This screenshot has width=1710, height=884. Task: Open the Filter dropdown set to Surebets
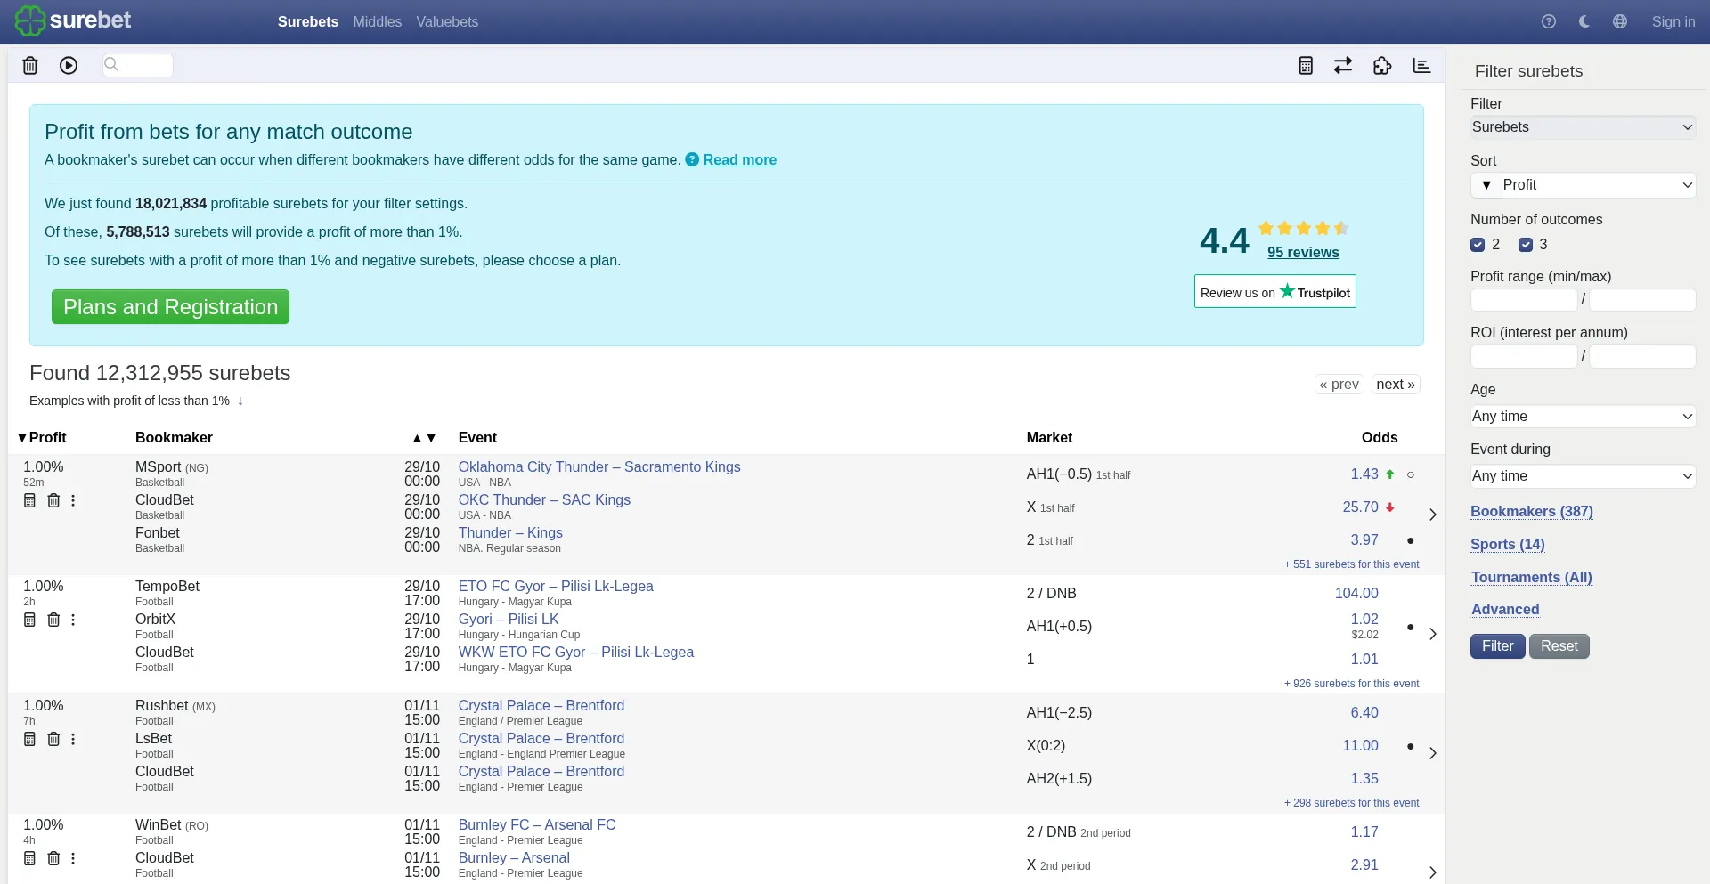(x=1583, y=127)
